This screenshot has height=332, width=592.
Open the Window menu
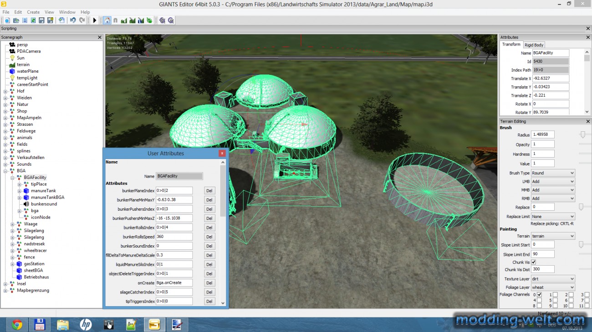coord(67,12)
